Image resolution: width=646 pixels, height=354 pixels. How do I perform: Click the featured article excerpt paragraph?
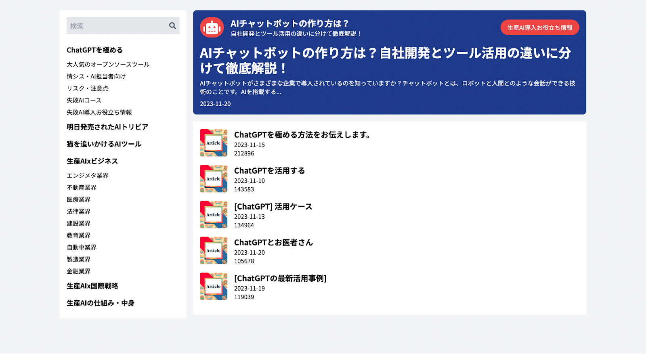pyautogui.click(x=388, y=88)
